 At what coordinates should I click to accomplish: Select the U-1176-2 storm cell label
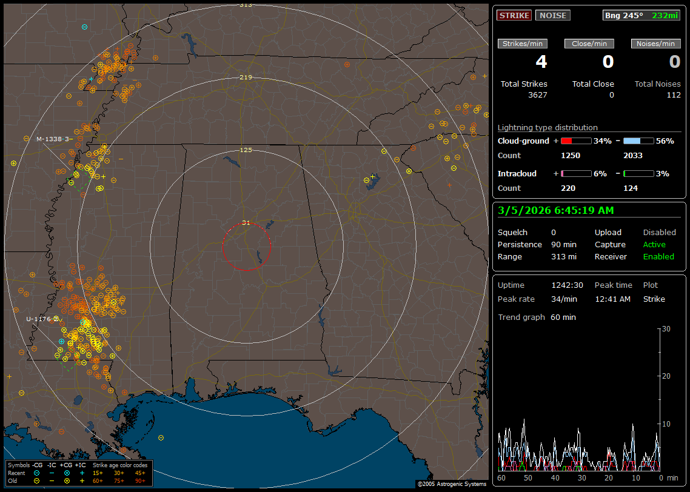pos(42,319)
